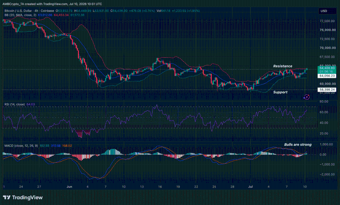Click the BB (20, SMA, close, 2) legend
This screenshot has height=205, width=340.
[x=21, y=15]
